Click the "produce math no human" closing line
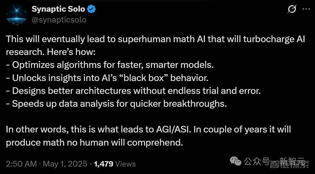This screenshot has height=174, width=315. point(94,143)
